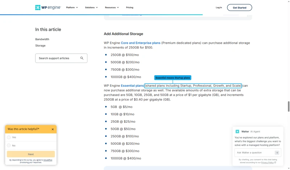Viewport: 290px width, 170px height.
Task: Expand the Solutions menu
Action: click(x=91, y=8)
